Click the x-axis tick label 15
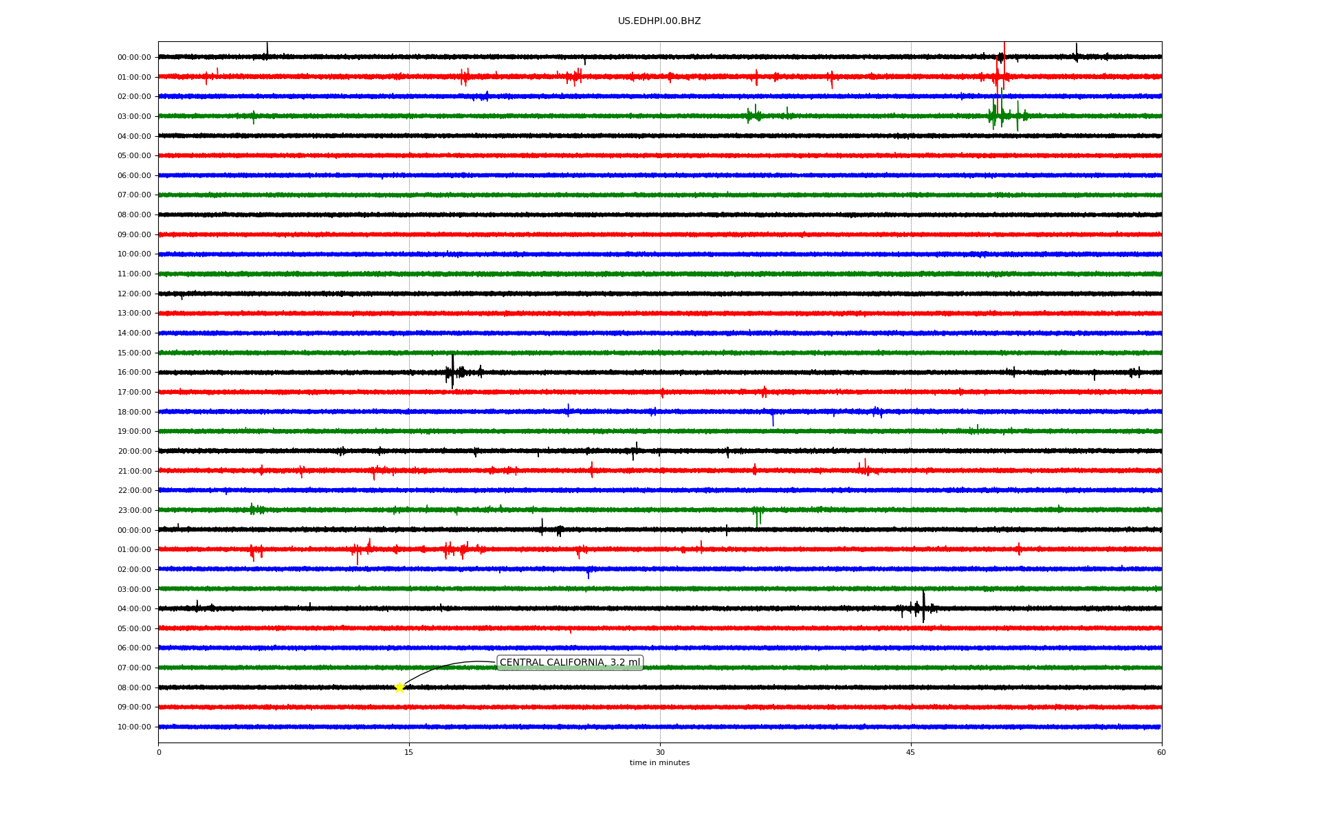The height and width of the screenshot is (825, 1320). pyautogui.click(x=409, y=752)
